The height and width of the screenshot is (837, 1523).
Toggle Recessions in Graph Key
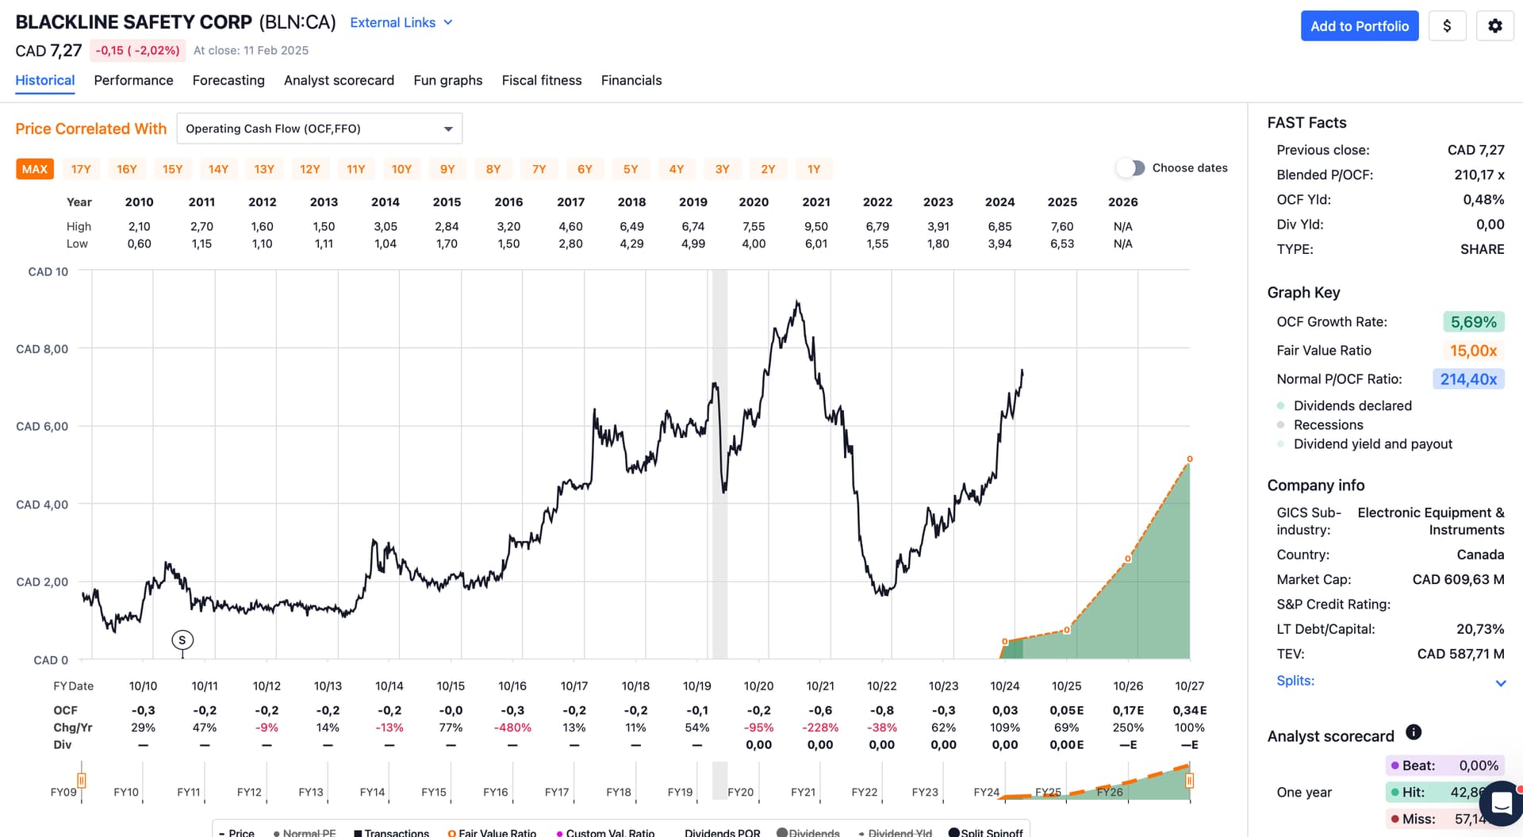(1320, 424)
